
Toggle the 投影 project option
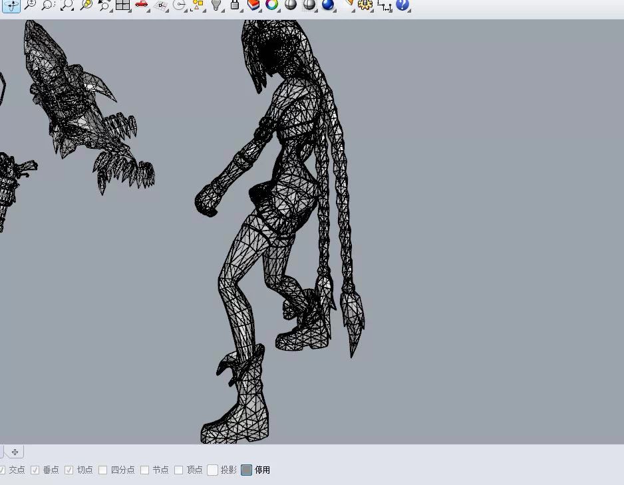pos(212,470)
